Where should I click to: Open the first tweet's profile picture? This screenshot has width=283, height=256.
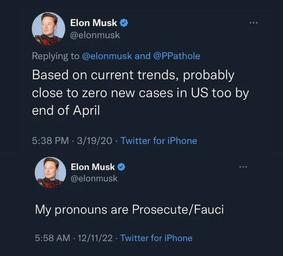click(48, 28)
